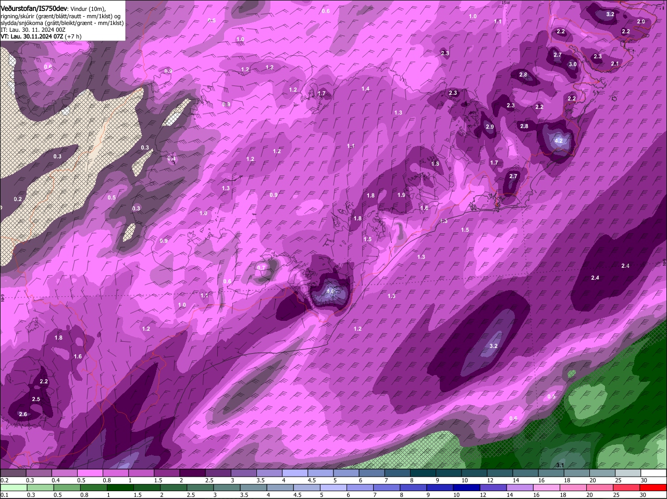Pick the top-row legend swatch starting at 0.5
Screen dimensions: 667x499
click(x=90, y=473)
